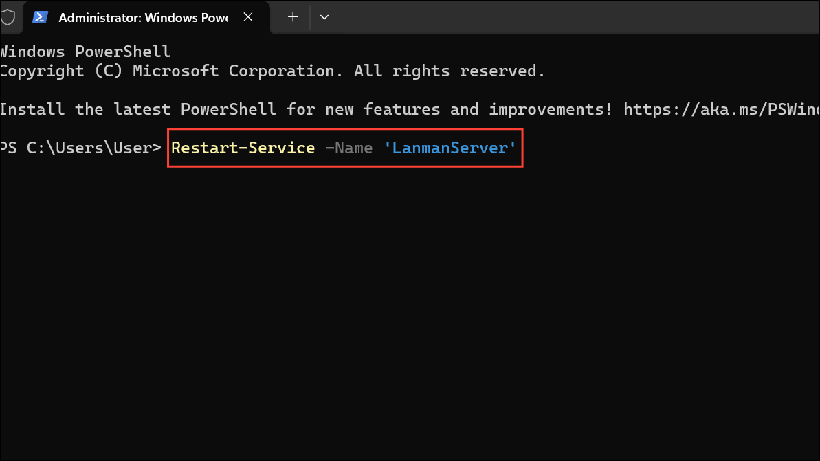
Task: Open the https://aka.ms/PSWindows link
Action: pos(721,109)
